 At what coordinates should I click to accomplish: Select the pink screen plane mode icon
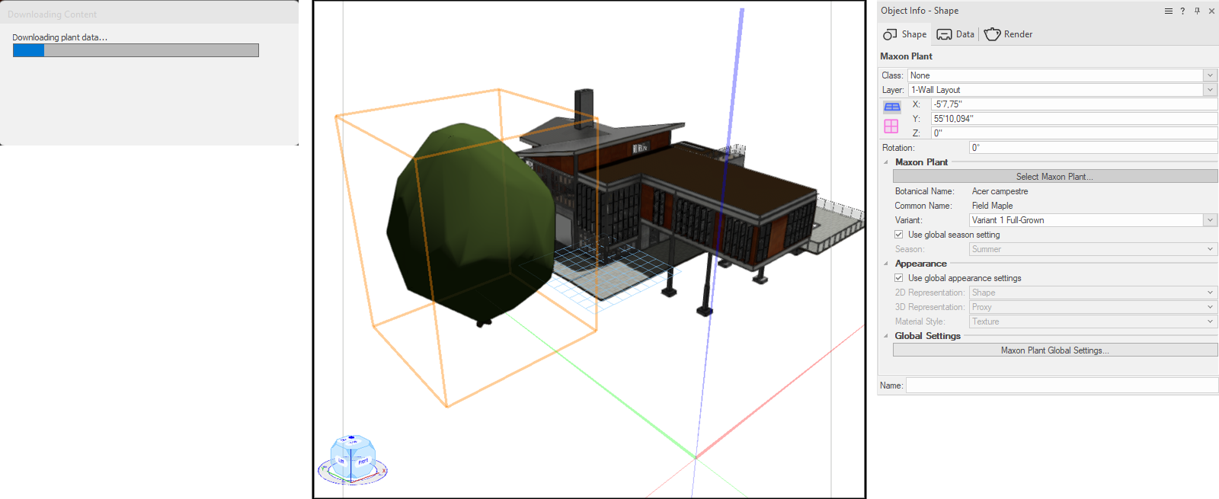point(891,126)
